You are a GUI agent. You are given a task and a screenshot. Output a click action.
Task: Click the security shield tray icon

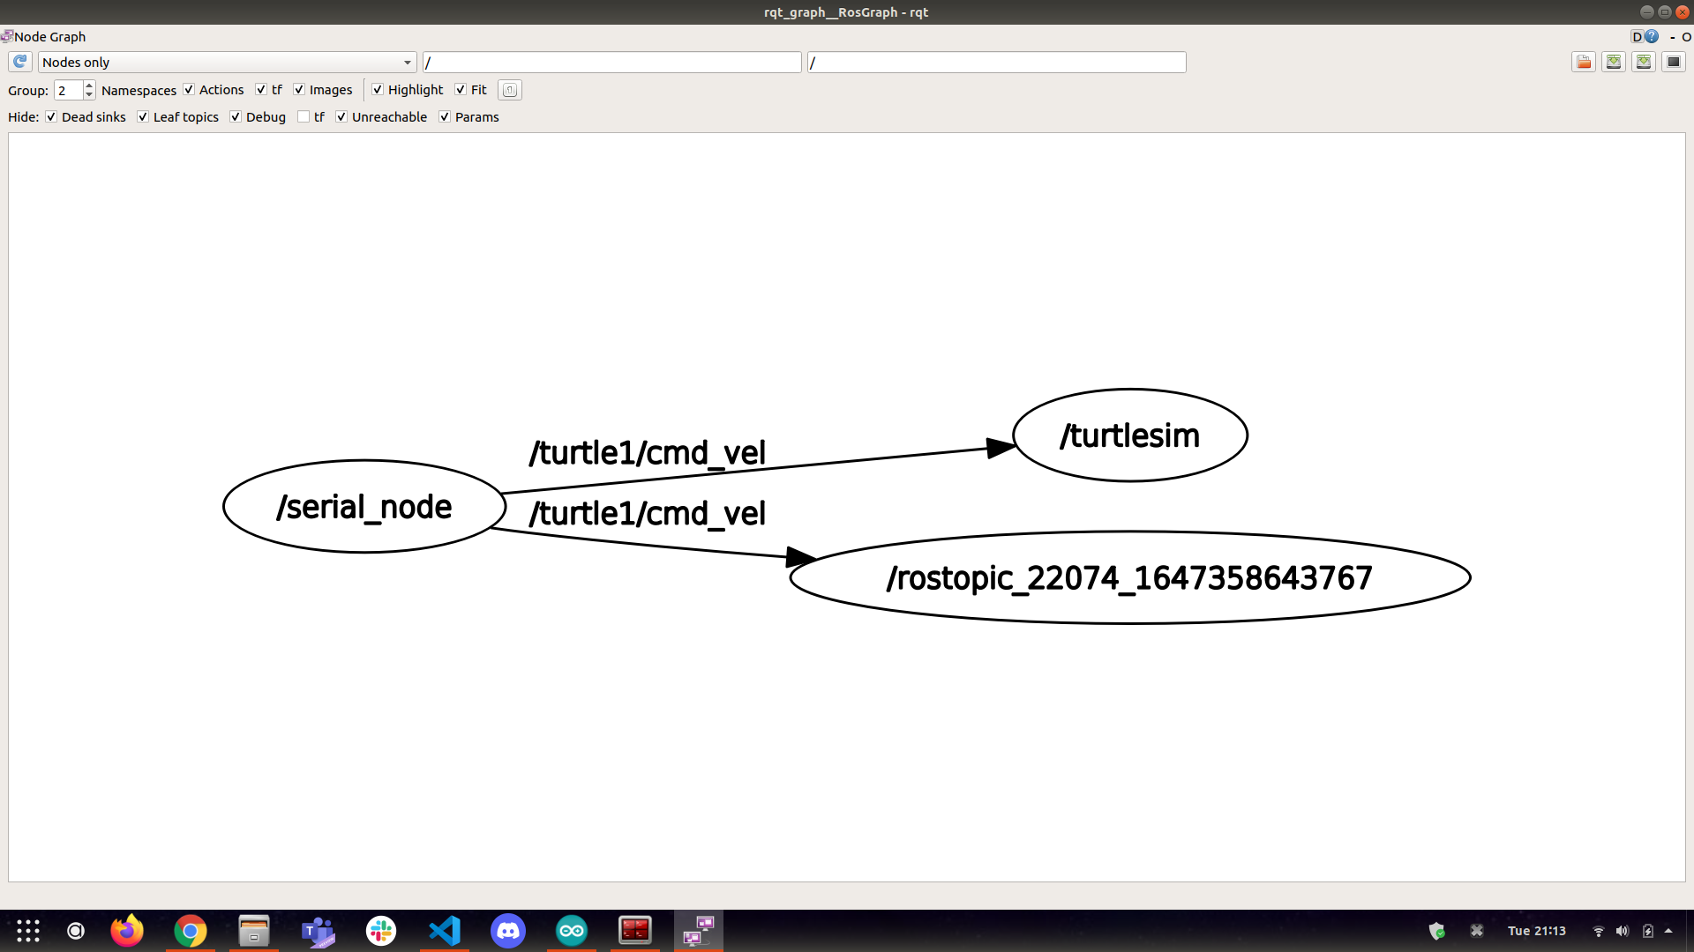(x=1437, y=931)
